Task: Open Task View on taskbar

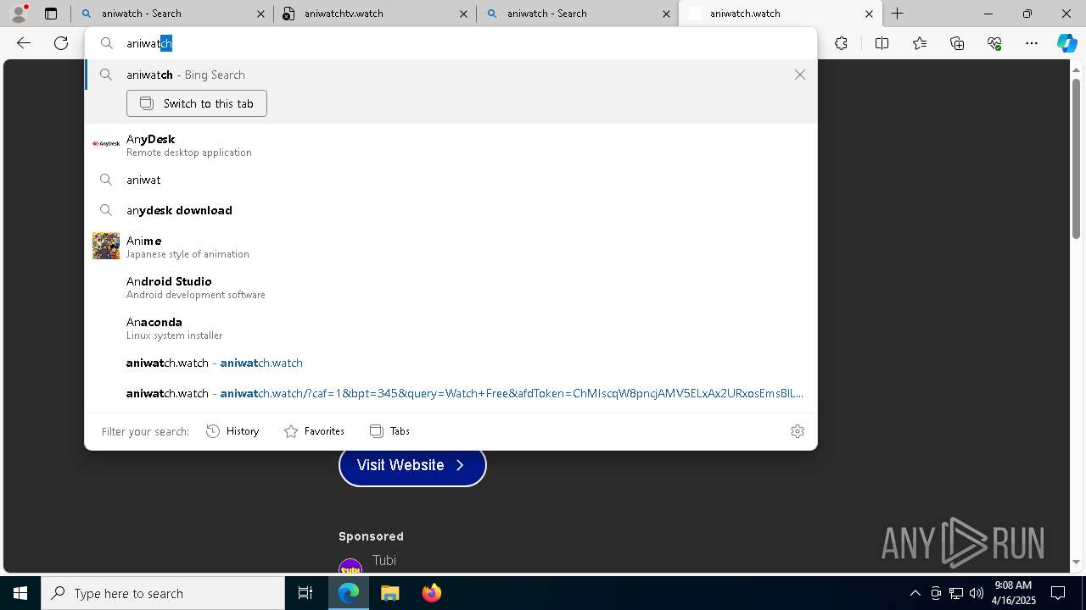Action: click(x=305, y=593)
